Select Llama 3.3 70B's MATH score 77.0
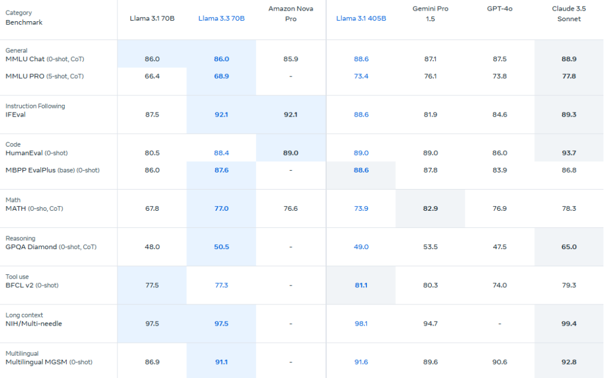 (x=222, y=209)
